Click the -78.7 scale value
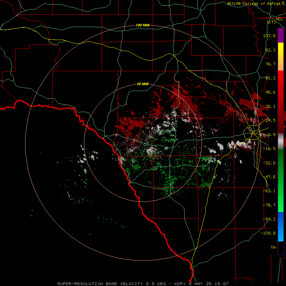This screenshot has height=286, width=286. (x=269, y=205)
